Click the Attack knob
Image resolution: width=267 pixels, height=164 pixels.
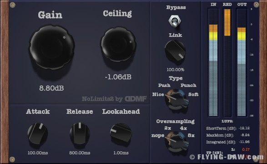[38, 133]
